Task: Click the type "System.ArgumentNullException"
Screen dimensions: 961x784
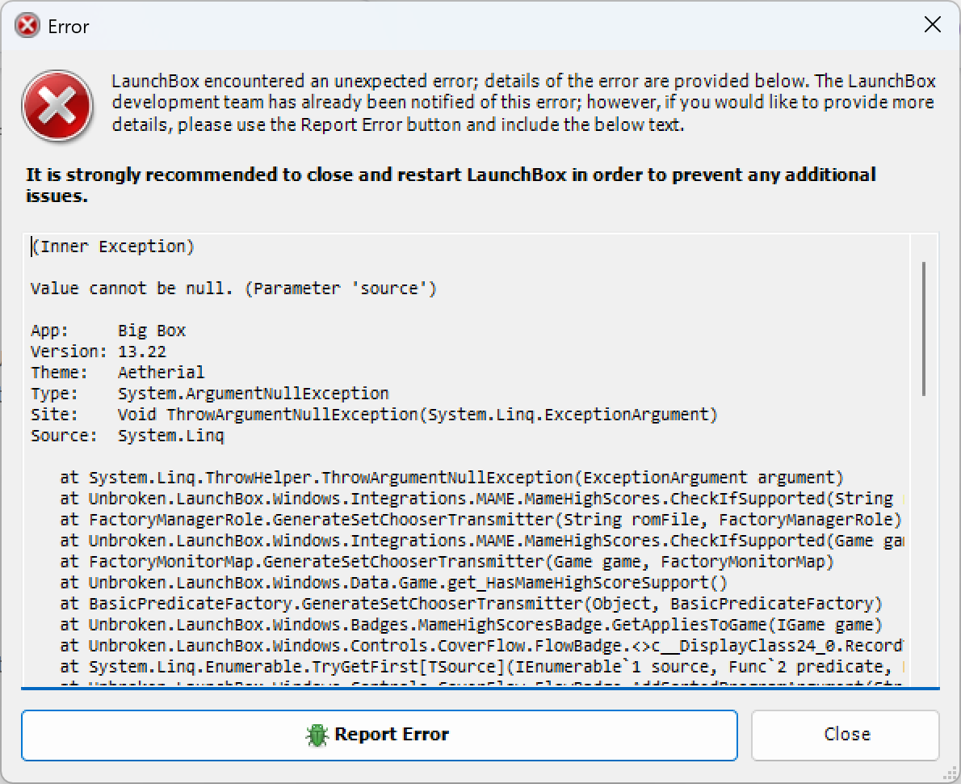Action: pos(253,394)
